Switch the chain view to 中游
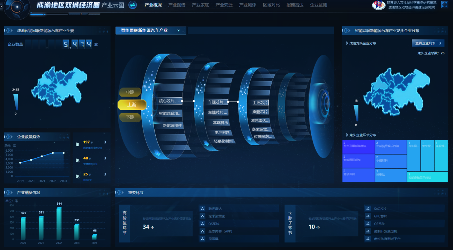This screenshot has height=250, width=453. [130, 92]
